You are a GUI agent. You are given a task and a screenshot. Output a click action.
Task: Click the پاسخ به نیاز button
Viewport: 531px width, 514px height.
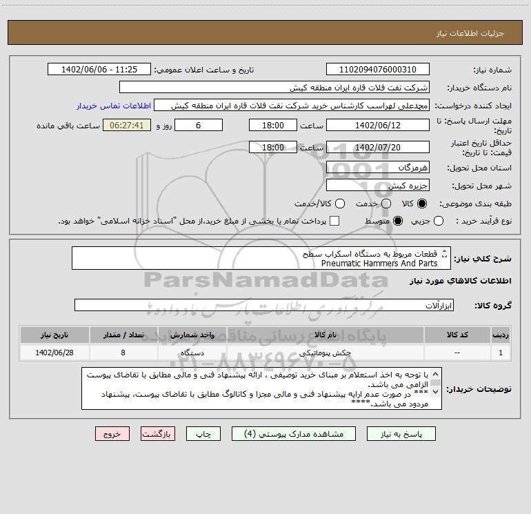401,434
